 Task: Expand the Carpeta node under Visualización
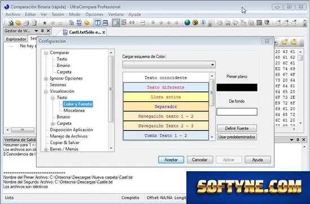tap(53, 124)
